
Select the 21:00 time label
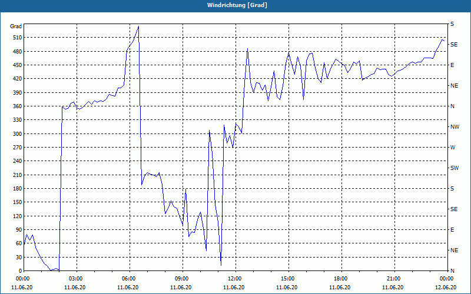[394, 279]
